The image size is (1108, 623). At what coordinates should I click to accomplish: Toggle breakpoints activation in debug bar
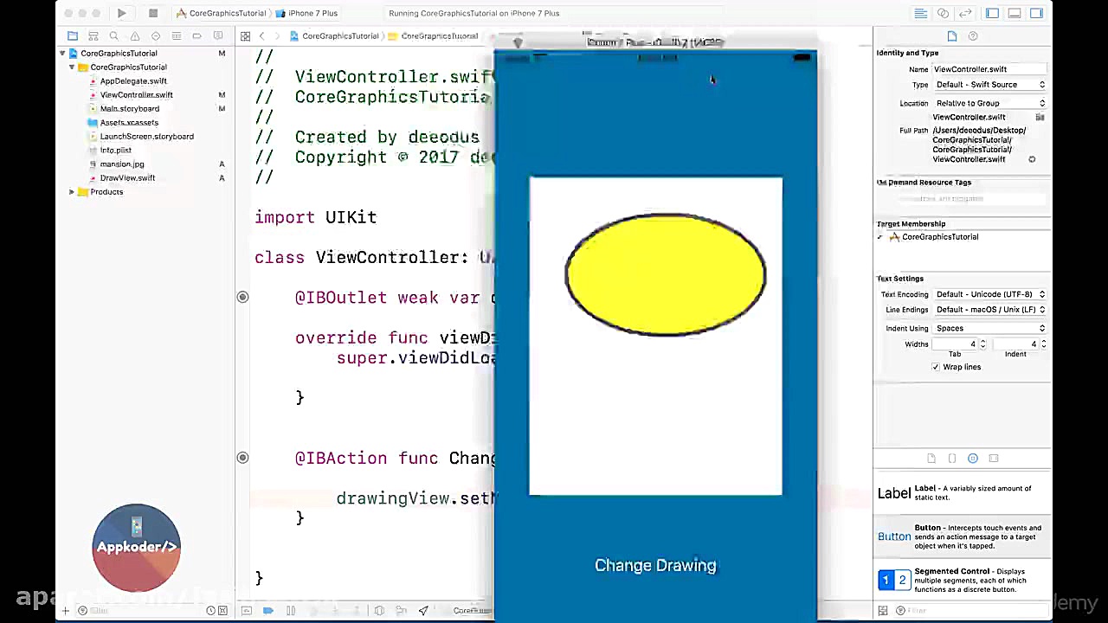click(268, 610)
